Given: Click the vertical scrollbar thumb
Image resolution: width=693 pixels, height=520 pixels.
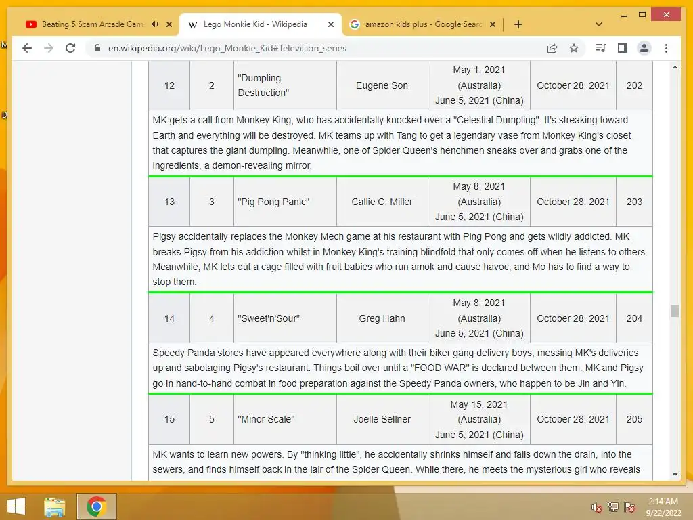Looking at the screenshot, I should point(675,311).
